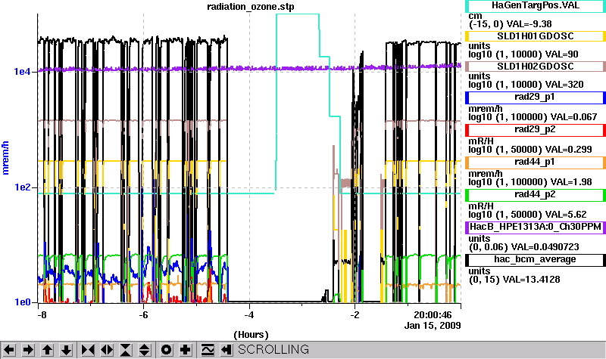Select the hac_bcm_average curve legend
The image size is (606, 359).
tap(536, 259)
